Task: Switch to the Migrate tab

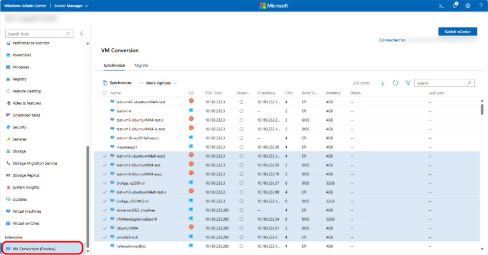Action: tap(141, 65)
